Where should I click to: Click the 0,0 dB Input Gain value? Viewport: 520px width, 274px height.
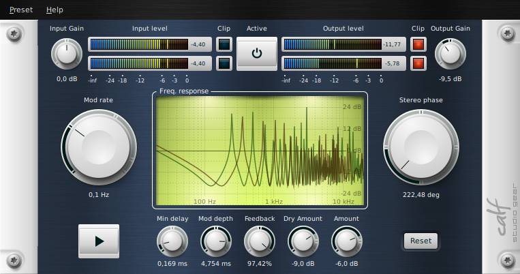coord(67,79)
